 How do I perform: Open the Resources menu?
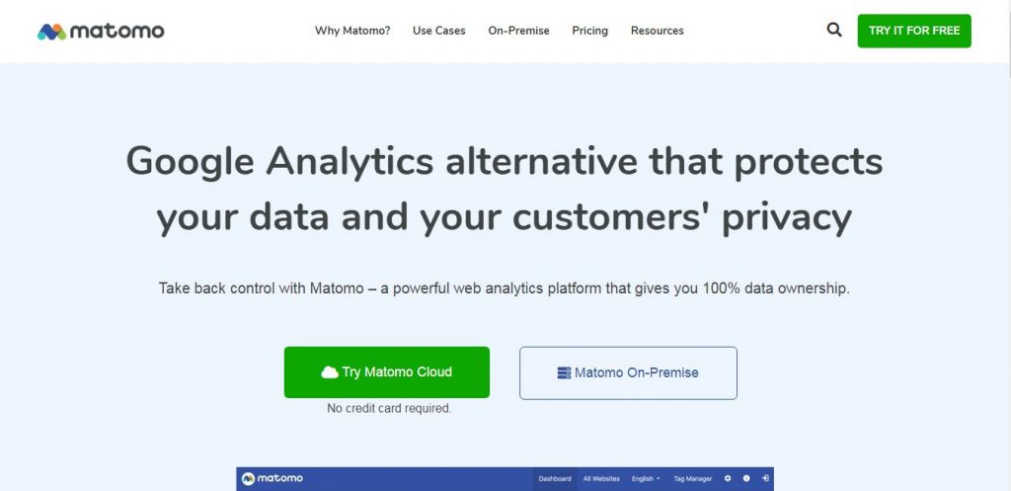[x=657, y=31]
